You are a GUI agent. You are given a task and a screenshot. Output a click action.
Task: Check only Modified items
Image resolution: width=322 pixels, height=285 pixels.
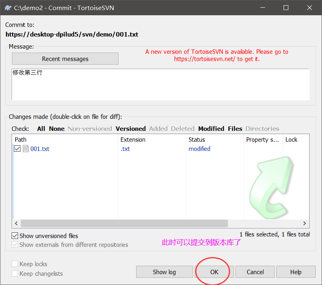click(x=211, y=128)
